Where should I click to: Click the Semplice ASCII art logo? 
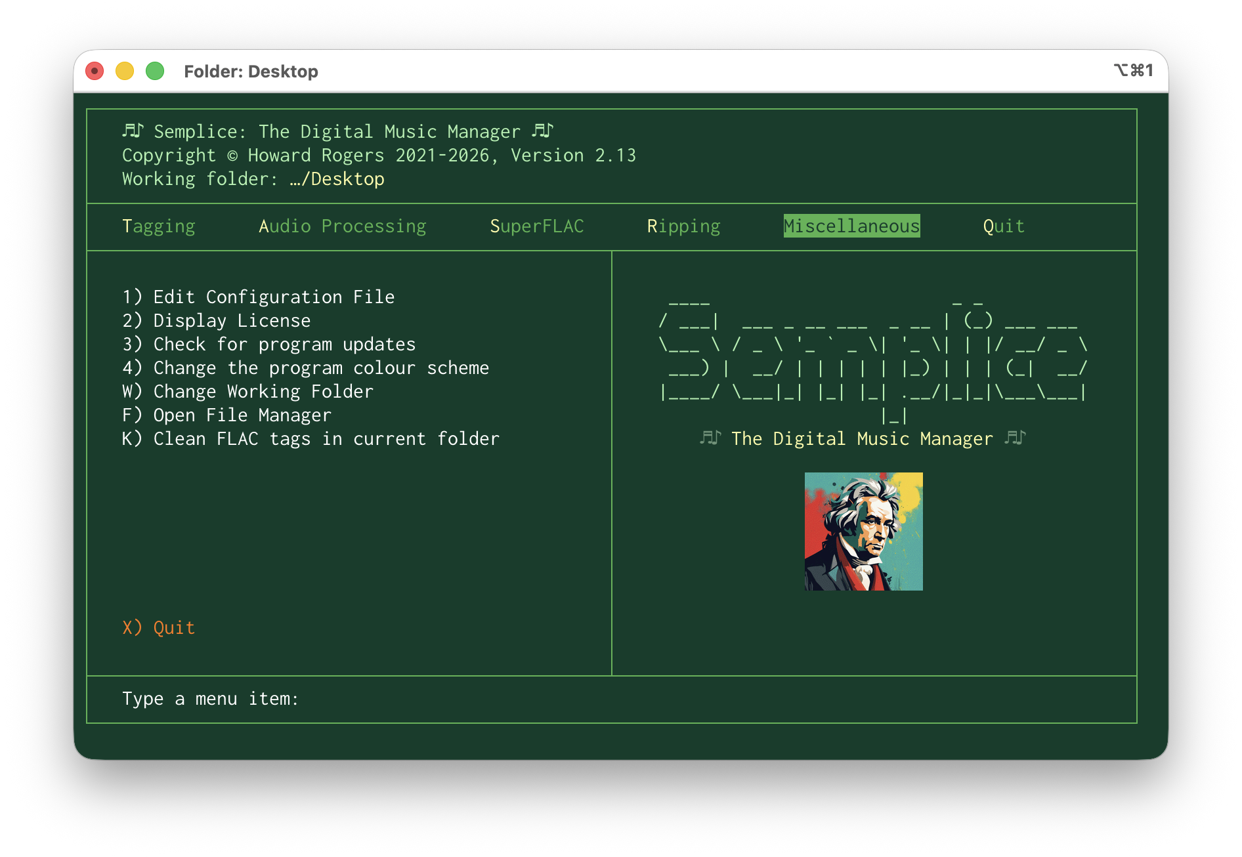click(872, 358)
